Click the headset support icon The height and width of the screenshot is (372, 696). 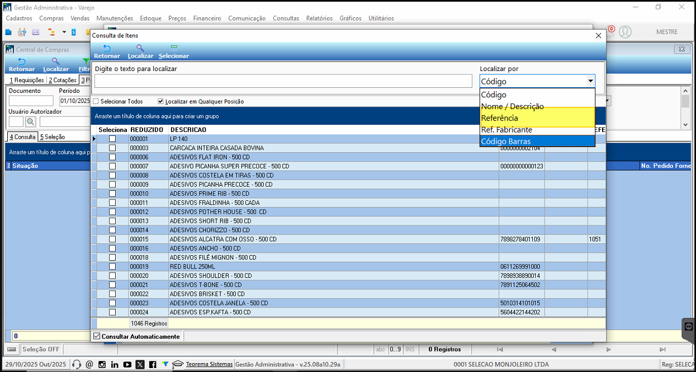77,365
